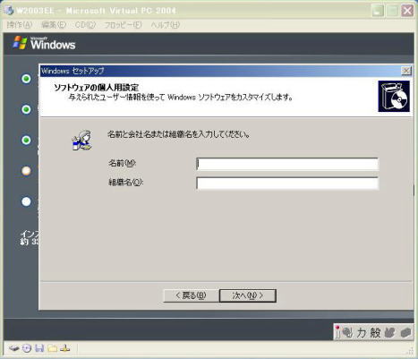Click the hard disk activity icon in status bar

point(13,348)
